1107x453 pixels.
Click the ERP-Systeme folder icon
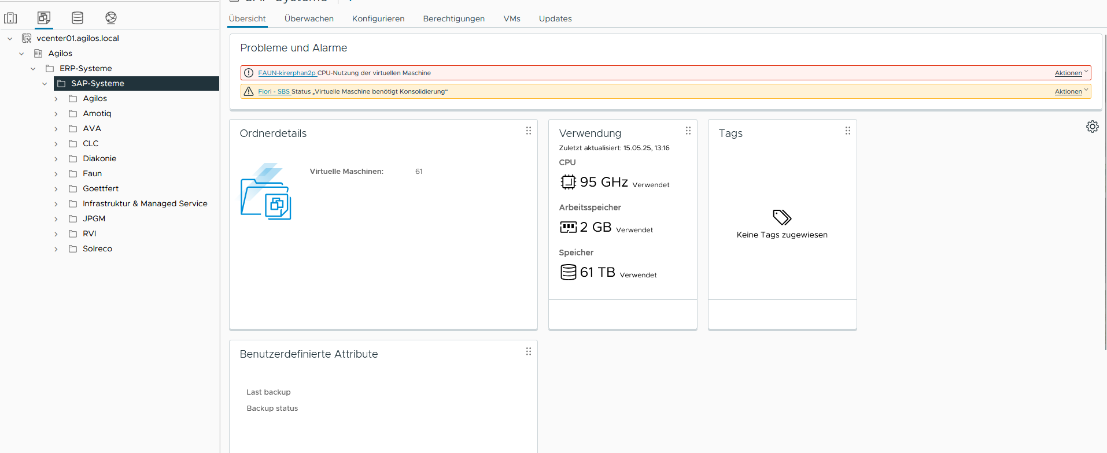pos(50,68)
